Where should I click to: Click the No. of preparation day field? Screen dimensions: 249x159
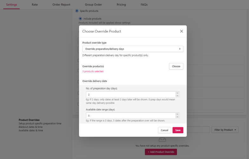click(x=131, y=94)
